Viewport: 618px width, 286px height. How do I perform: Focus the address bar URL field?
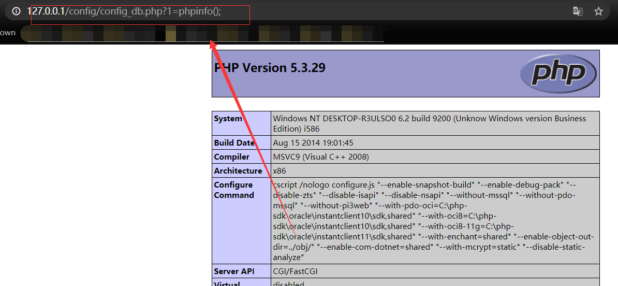click(x=311, y=11)
